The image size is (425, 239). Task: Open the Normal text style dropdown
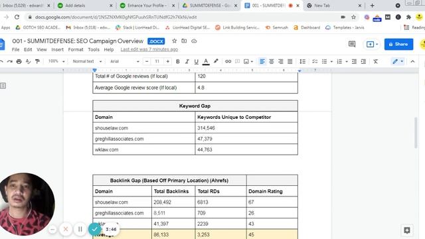(x=87, y=61)
